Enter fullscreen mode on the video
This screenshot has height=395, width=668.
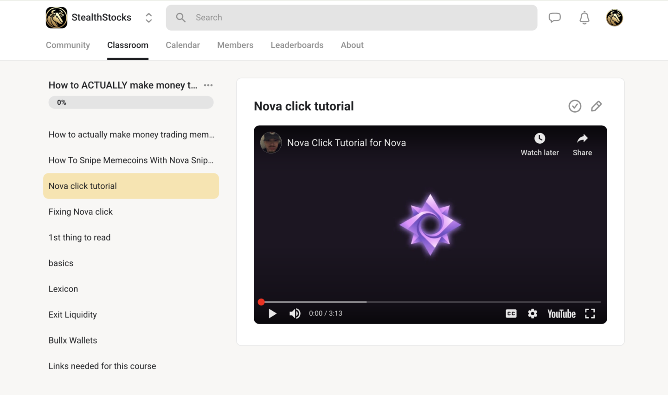click(x=590, y=314)
